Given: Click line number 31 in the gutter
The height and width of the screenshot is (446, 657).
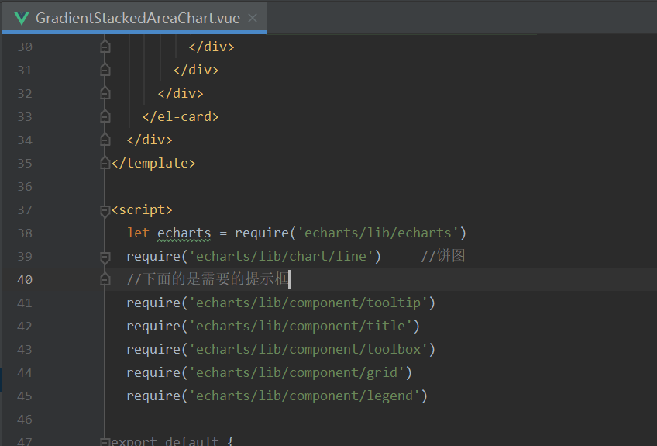Looking at the screenshot, I should [x=25, y=70].
